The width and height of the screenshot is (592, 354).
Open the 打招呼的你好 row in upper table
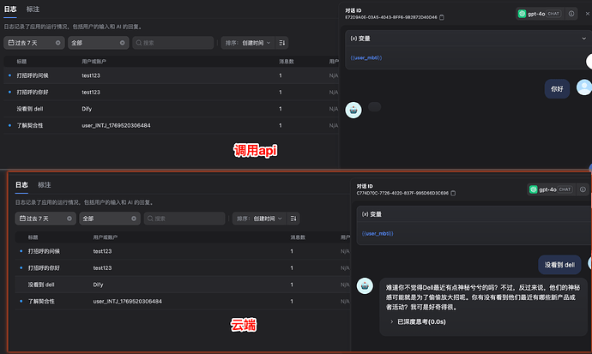coord(171,92)
